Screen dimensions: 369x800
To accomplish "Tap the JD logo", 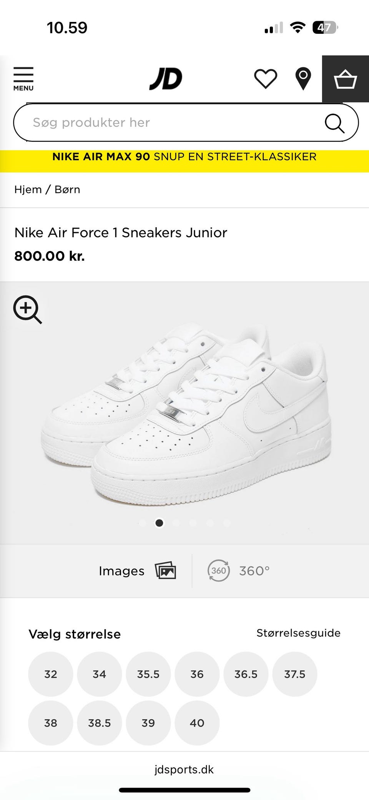I will coord(166,79).
